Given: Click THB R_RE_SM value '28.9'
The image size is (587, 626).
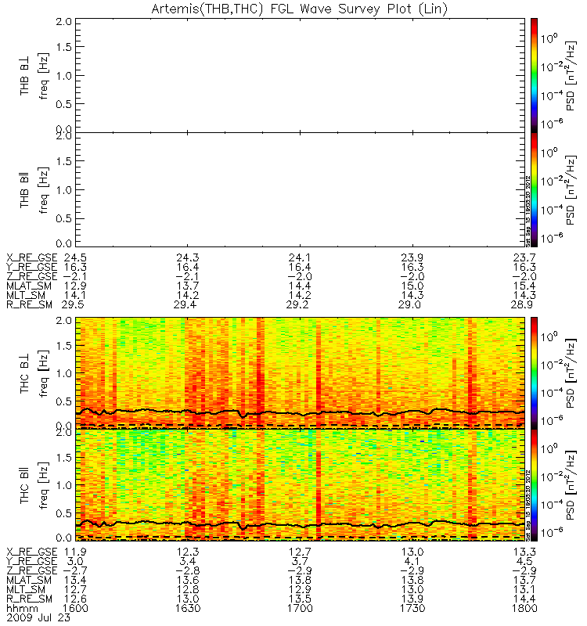Looking at the screenshot, I should (523, 304).
